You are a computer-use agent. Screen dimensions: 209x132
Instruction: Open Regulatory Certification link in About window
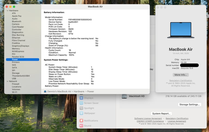click(181, 80)
